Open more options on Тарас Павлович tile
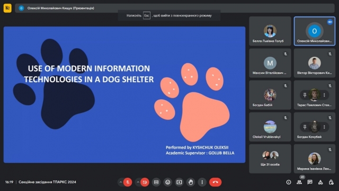Viewport: 339px width, 191px height. pos(324,95)
